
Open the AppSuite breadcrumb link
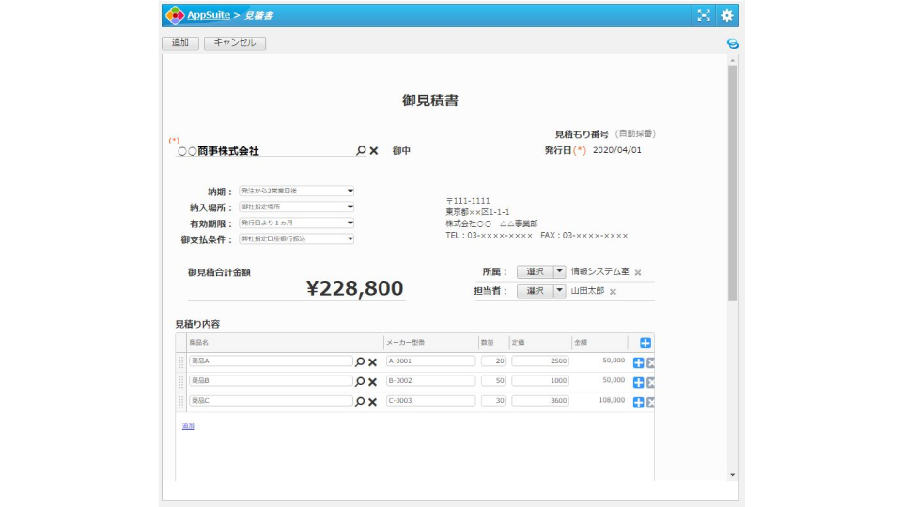(209, 15)
